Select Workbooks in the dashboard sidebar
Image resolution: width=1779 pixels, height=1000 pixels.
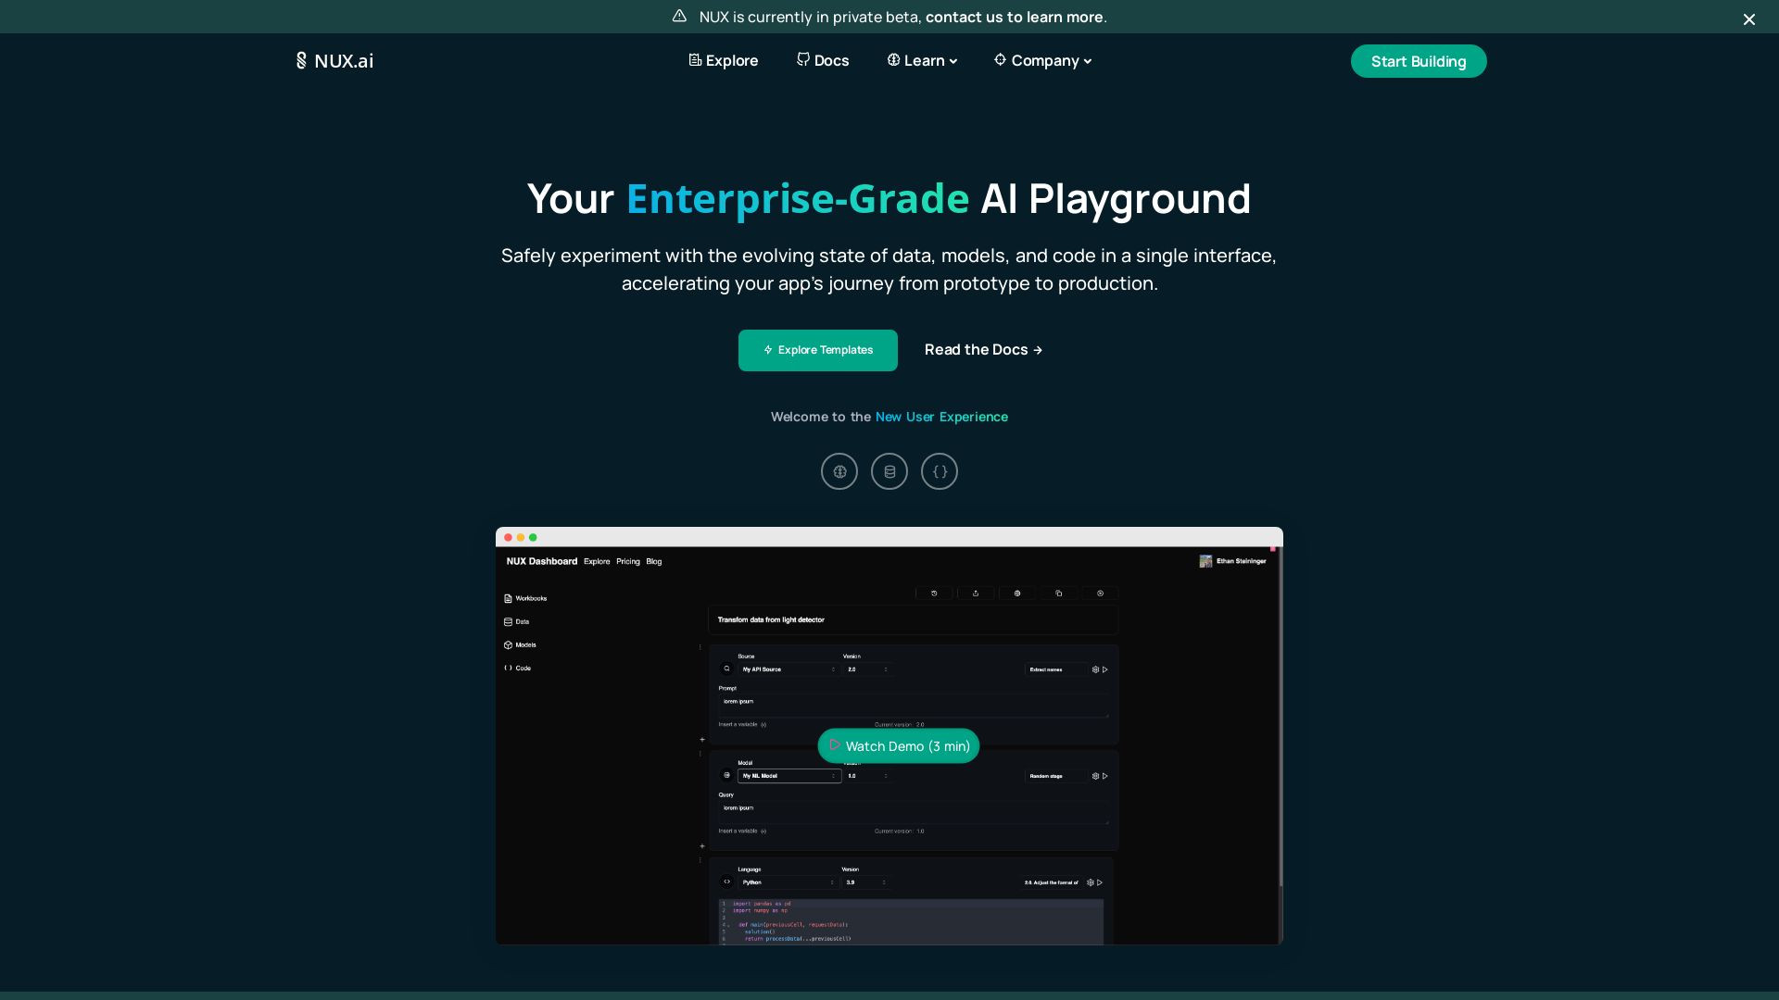(529, 598)
